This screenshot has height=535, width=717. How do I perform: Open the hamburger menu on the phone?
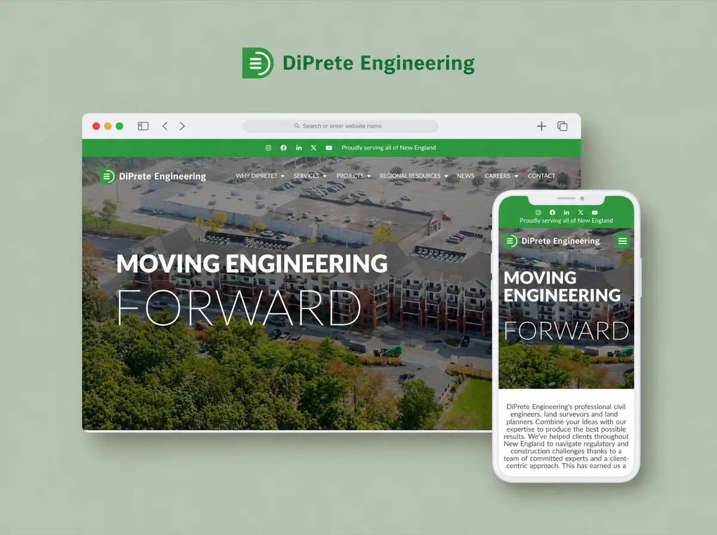click(623, 241)
